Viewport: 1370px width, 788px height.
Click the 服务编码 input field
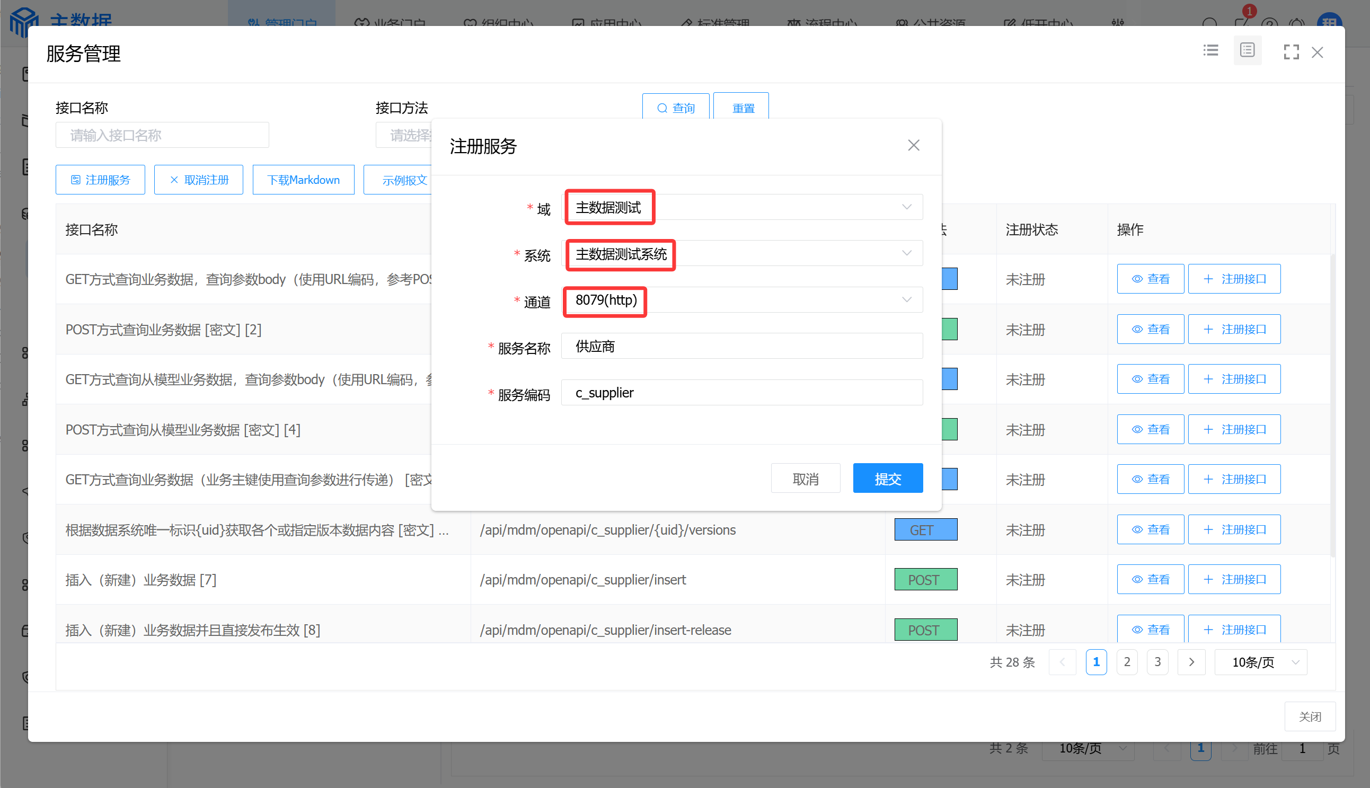coord(741,392)
